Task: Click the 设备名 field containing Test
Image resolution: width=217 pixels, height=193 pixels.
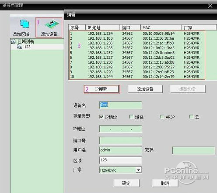Action: [x=121, y=105]
